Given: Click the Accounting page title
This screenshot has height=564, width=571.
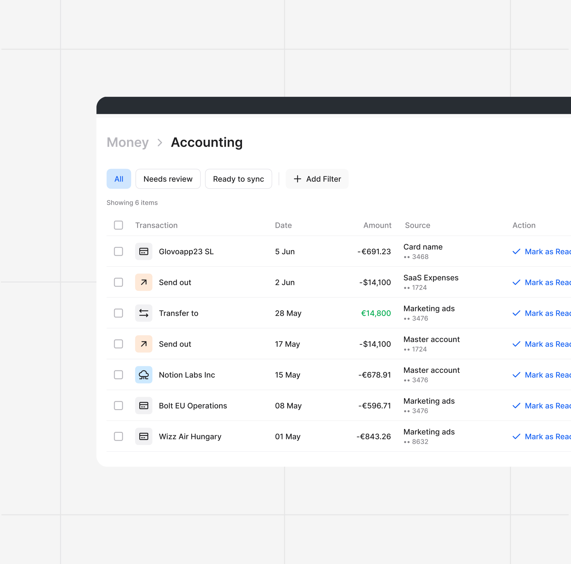Looking at the screenshot, I should coord(207,143).
